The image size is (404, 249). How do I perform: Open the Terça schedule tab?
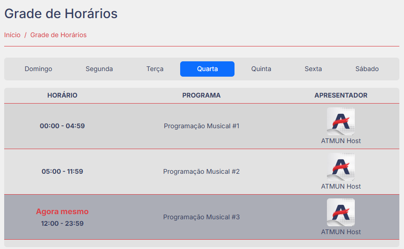pos(155,69)
